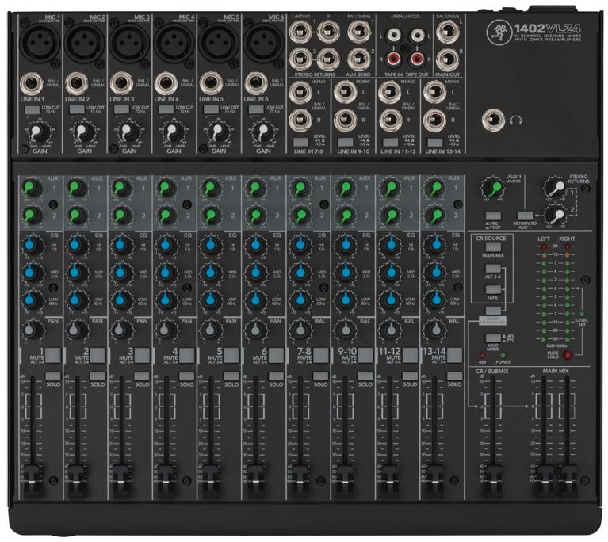Viewport: 608px width, 542px height.
Task: Adjust the Gain knob on channel 1
Action: coord(40,133)
